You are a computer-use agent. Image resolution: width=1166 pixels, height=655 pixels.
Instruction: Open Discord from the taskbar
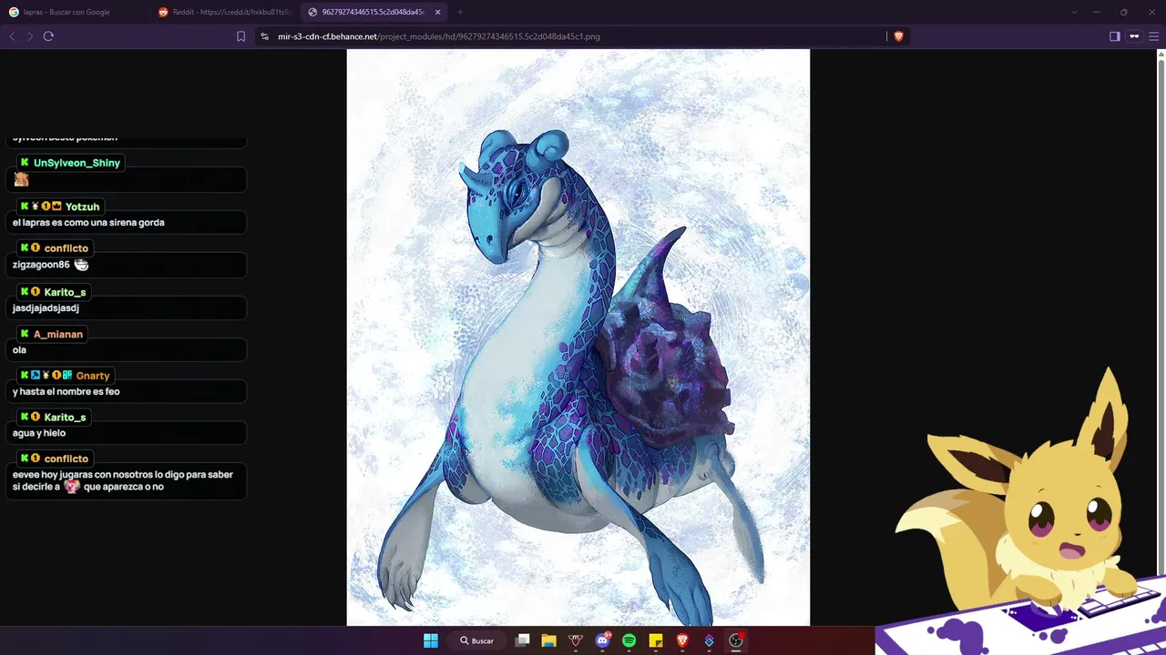pos(602,640)
